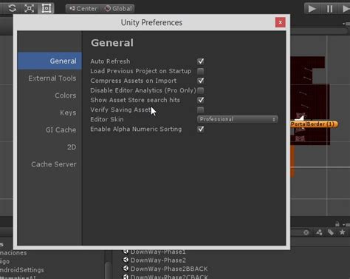
Task: Check Disable Editor Analytics (Pro Only)
Action: pyautogui.click(x=201, y=90)
